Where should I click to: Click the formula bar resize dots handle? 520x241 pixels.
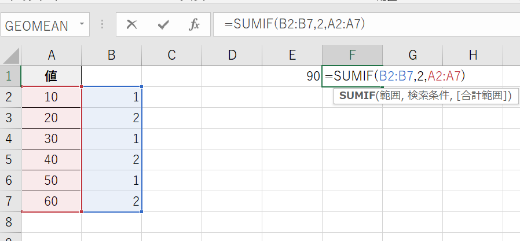point(102,25)
